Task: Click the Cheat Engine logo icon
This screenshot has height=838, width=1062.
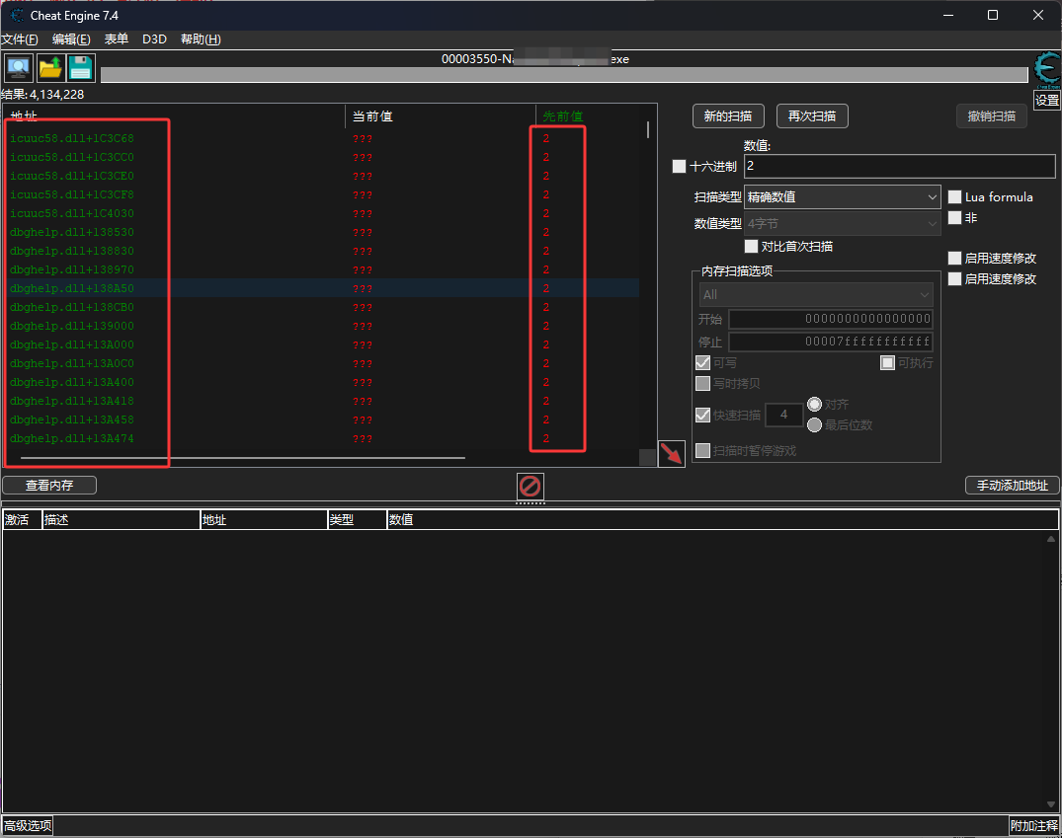Action: click(1047, 69)
